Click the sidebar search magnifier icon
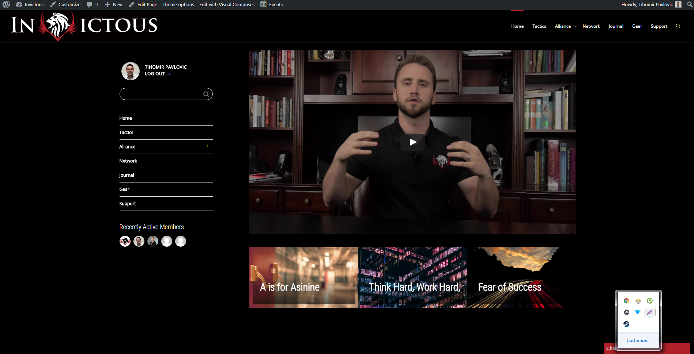The height and width of the screenshot is (354, 694). click(x=206, y=94)
